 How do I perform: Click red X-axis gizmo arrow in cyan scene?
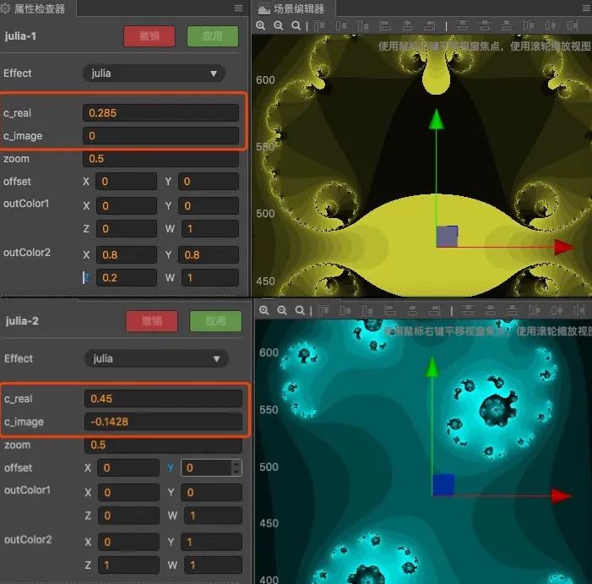point(562,495)
